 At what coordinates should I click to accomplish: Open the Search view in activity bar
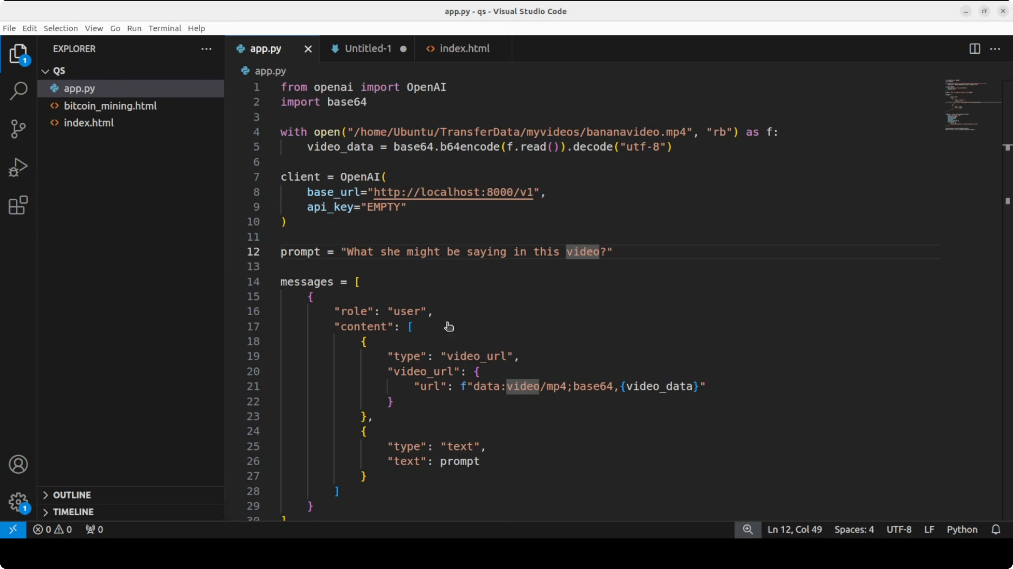(x=18, y=91)
